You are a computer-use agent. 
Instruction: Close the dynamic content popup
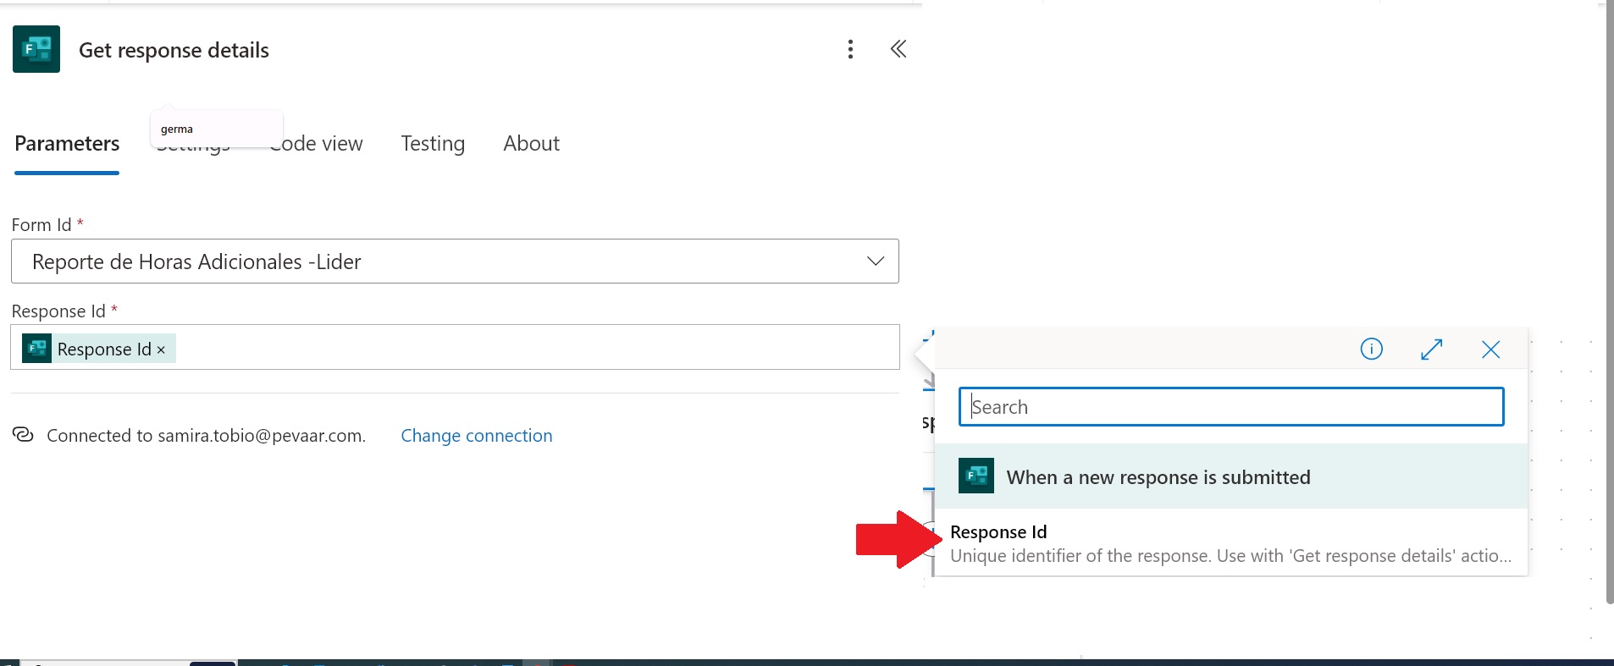1490,349
